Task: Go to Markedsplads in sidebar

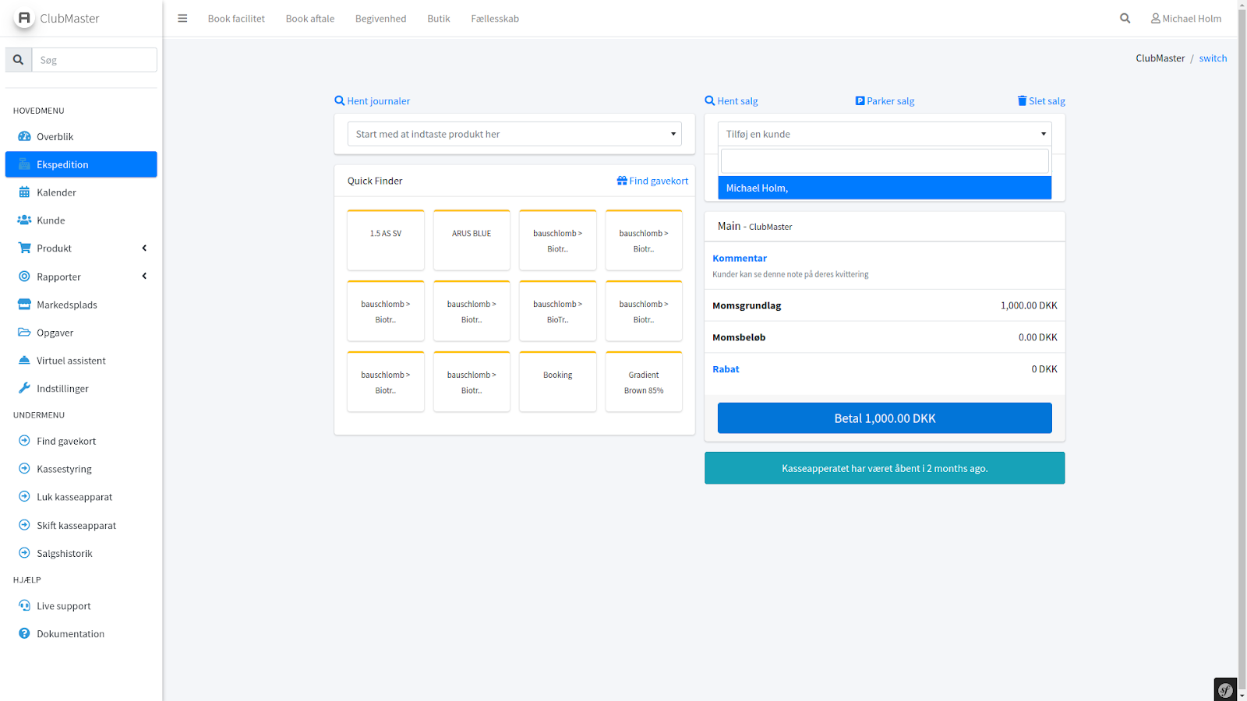Action: click(x=66, y=305)
